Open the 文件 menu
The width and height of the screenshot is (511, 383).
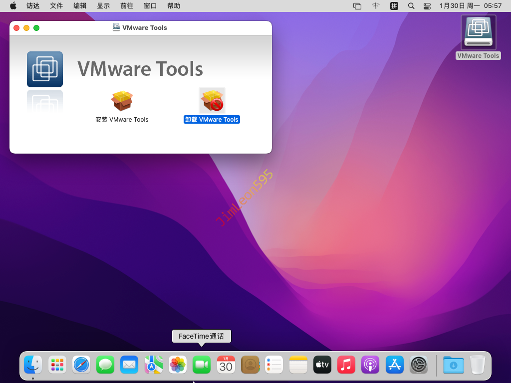tap(56, 6)
